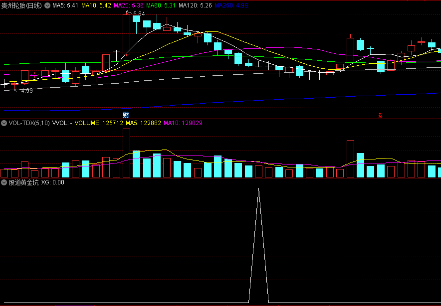441x306 pixels.
Task: Click the 股道黄金坑 indicator name
Action: (23, 182)
